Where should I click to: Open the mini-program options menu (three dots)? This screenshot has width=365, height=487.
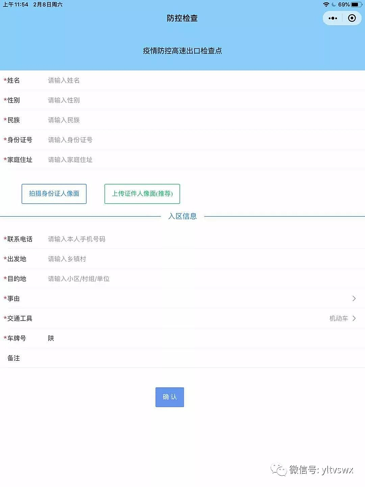[x=332, y=18]
